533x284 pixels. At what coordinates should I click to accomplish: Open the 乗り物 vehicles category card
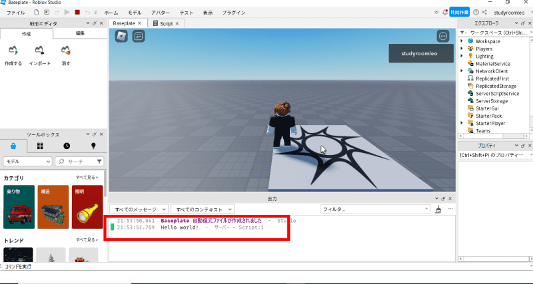click(19, 207)
